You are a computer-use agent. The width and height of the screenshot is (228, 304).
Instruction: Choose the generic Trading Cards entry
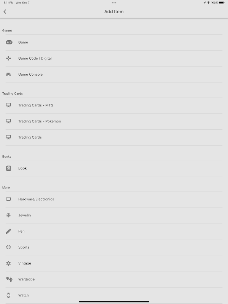[30, 137]
